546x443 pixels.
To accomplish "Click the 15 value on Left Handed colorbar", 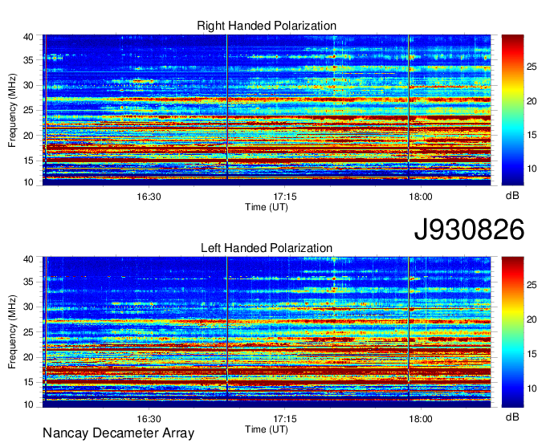I will point(532,354).
